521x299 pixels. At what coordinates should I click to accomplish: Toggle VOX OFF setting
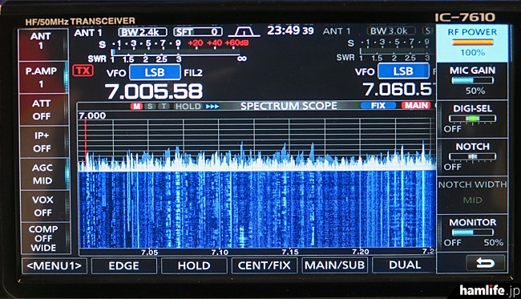click(43, 206)
